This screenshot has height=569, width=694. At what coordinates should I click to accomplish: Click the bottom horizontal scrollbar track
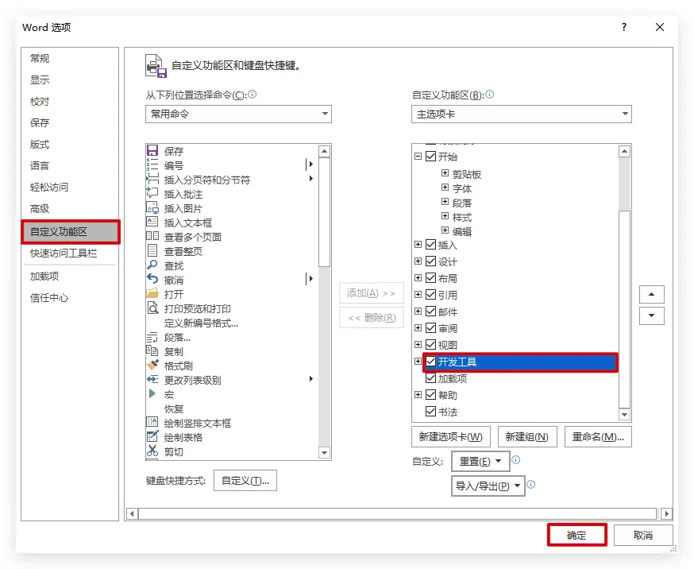click(399, 514)
